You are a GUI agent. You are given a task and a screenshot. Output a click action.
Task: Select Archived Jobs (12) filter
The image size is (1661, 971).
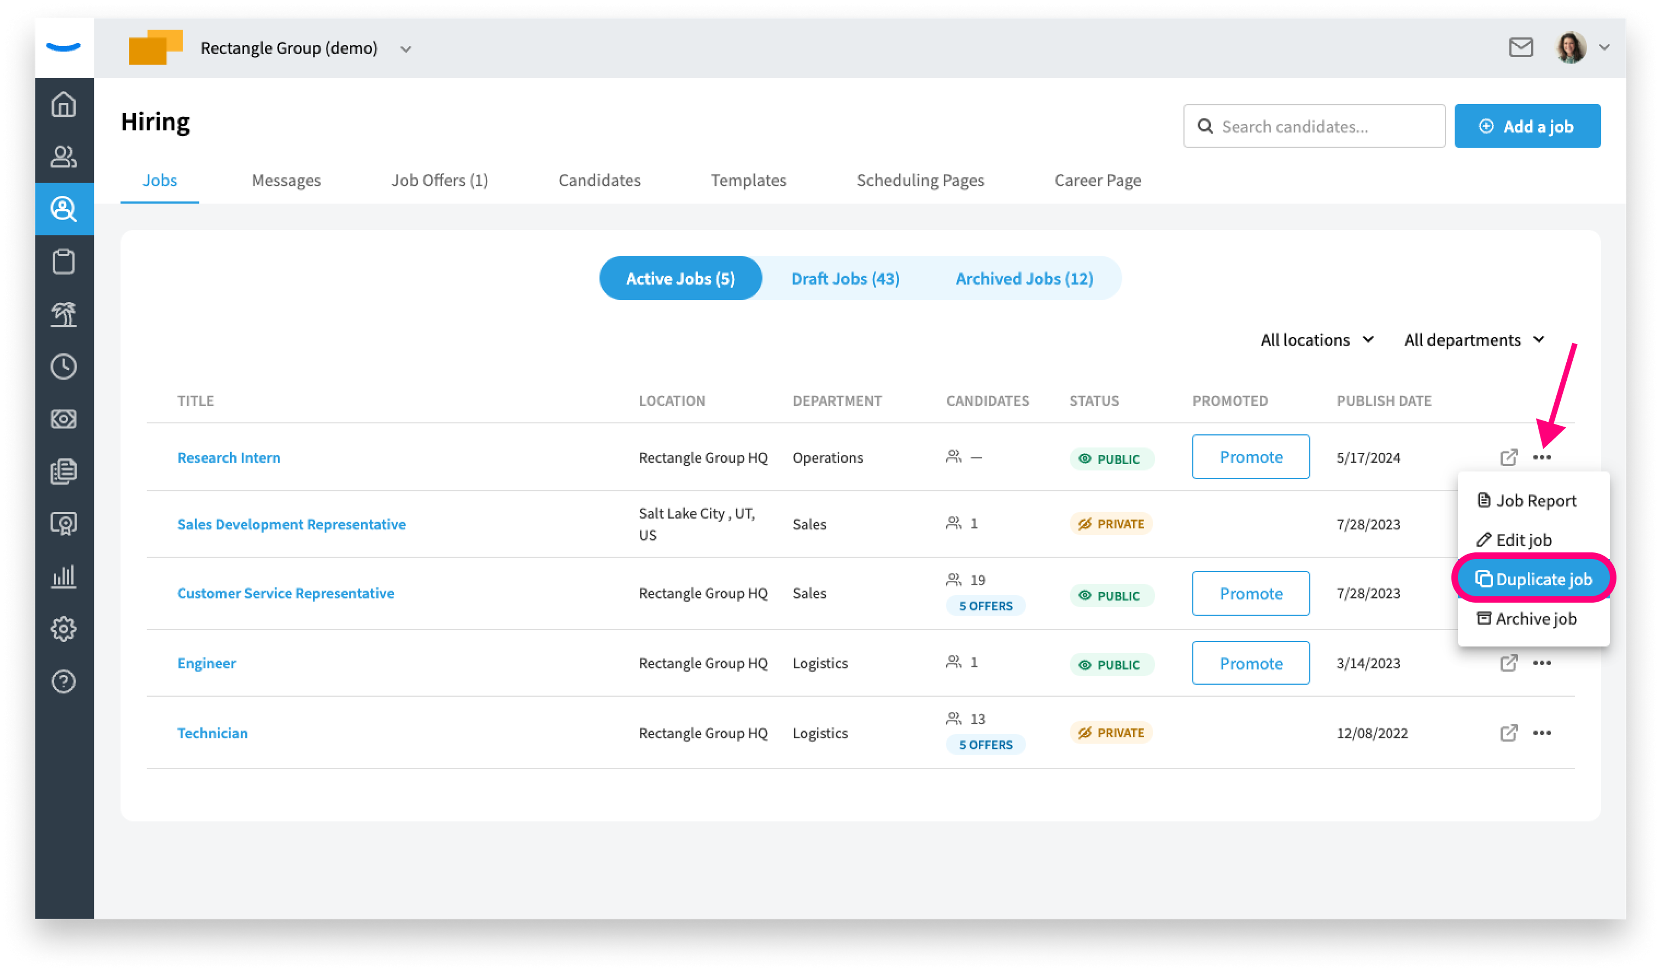[x=1024, y=278]
